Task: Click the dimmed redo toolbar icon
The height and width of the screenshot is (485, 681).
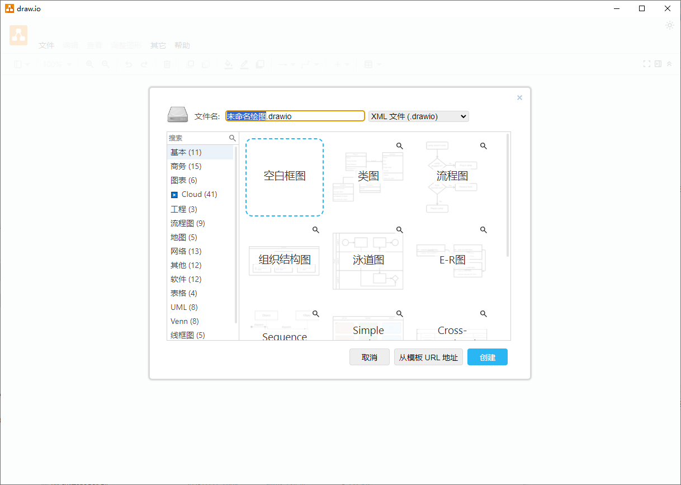Action: [144, 64]
